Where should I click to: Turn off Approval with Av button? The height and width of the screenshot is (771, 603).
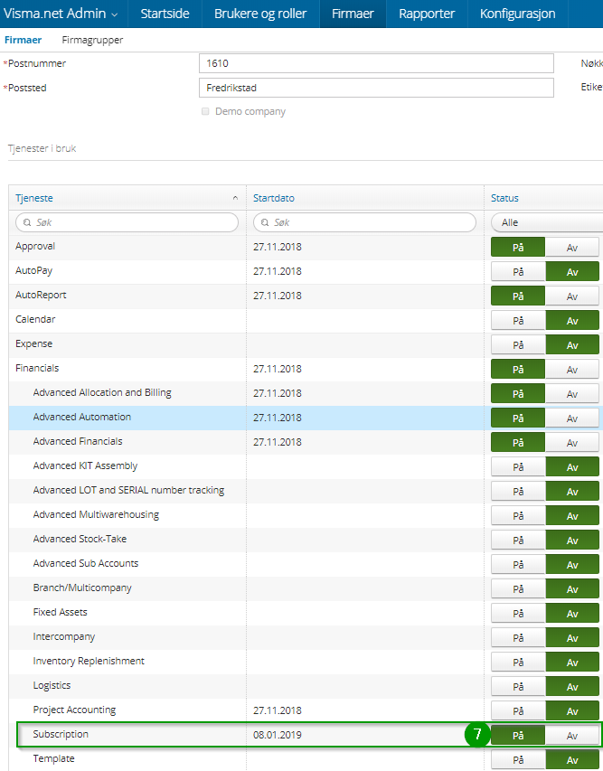(x=572, y=248)
